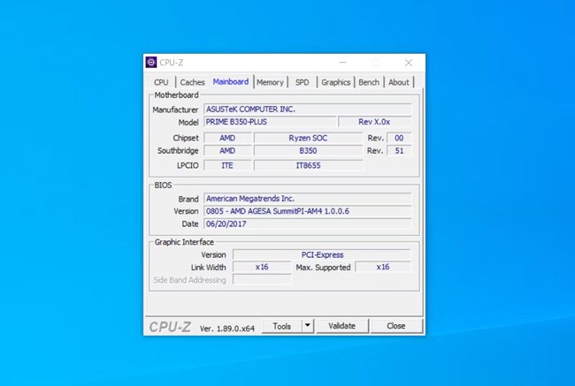Select the ASUSTeK COMPUTER INC. manufacturer field

click(x=308, y=110)
